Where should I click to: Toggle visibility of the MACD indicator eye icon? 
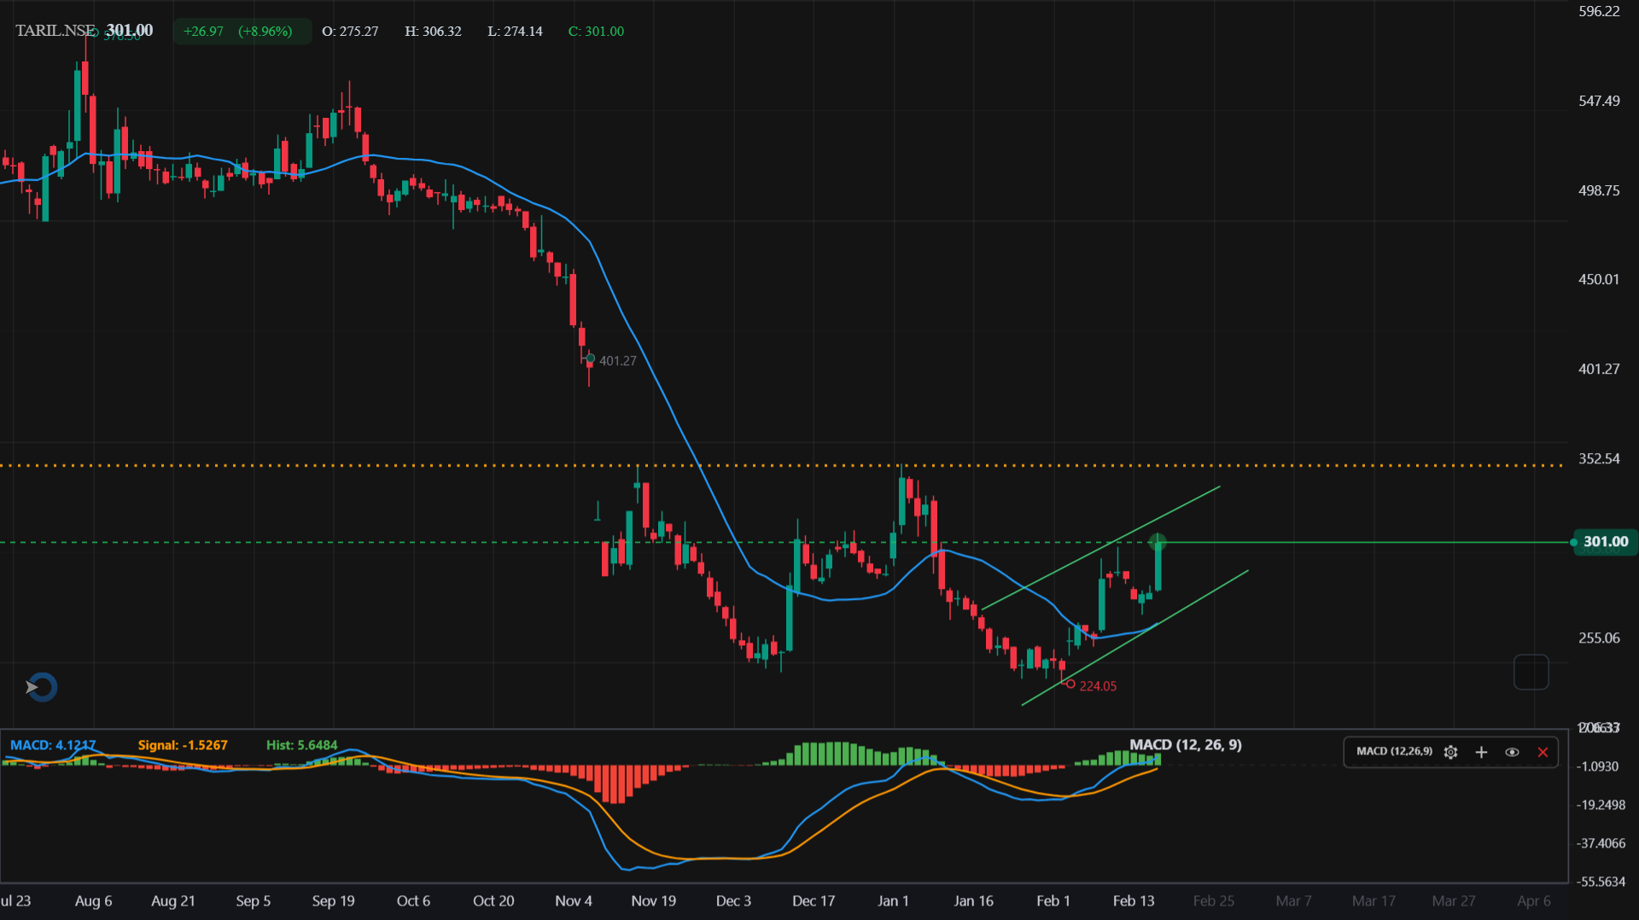(x=1512, y=752)
